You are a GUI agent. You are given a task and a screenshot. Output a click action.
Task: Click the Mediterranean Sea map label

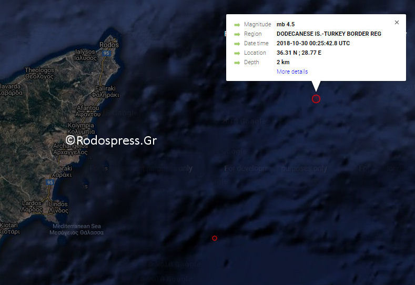pos(76,229)
